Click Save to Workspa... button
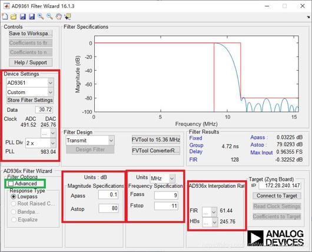This screenshot has width=312, height=252. pyautogui.click(x=31, y=34)
